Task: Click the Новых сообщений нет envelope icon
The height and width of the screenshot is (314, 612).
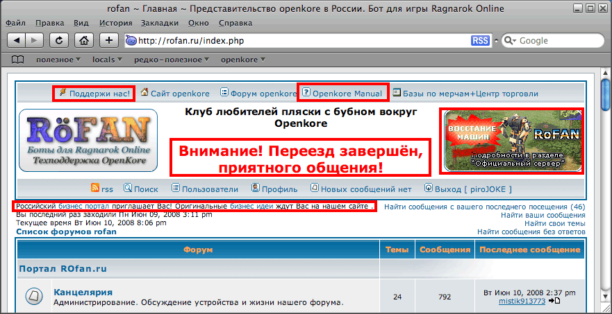Action: (x=315, y=188)
